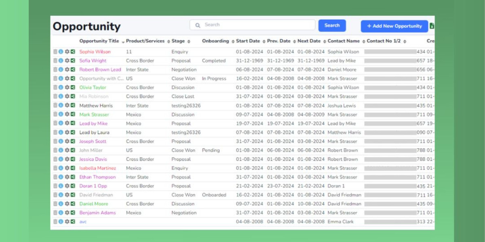Delete the Sophia Wilson opportunity row

(x=55, y=52)
